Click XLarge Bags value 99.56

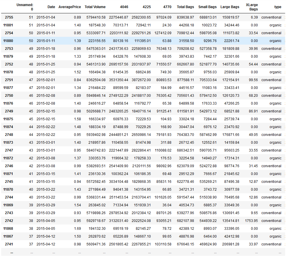point(253,80)
